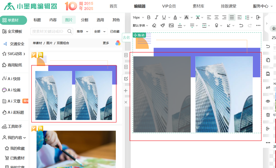Expand the 推荐 sort dropdown
Viewport: 276px width, 168px height.
coord(83,31)
